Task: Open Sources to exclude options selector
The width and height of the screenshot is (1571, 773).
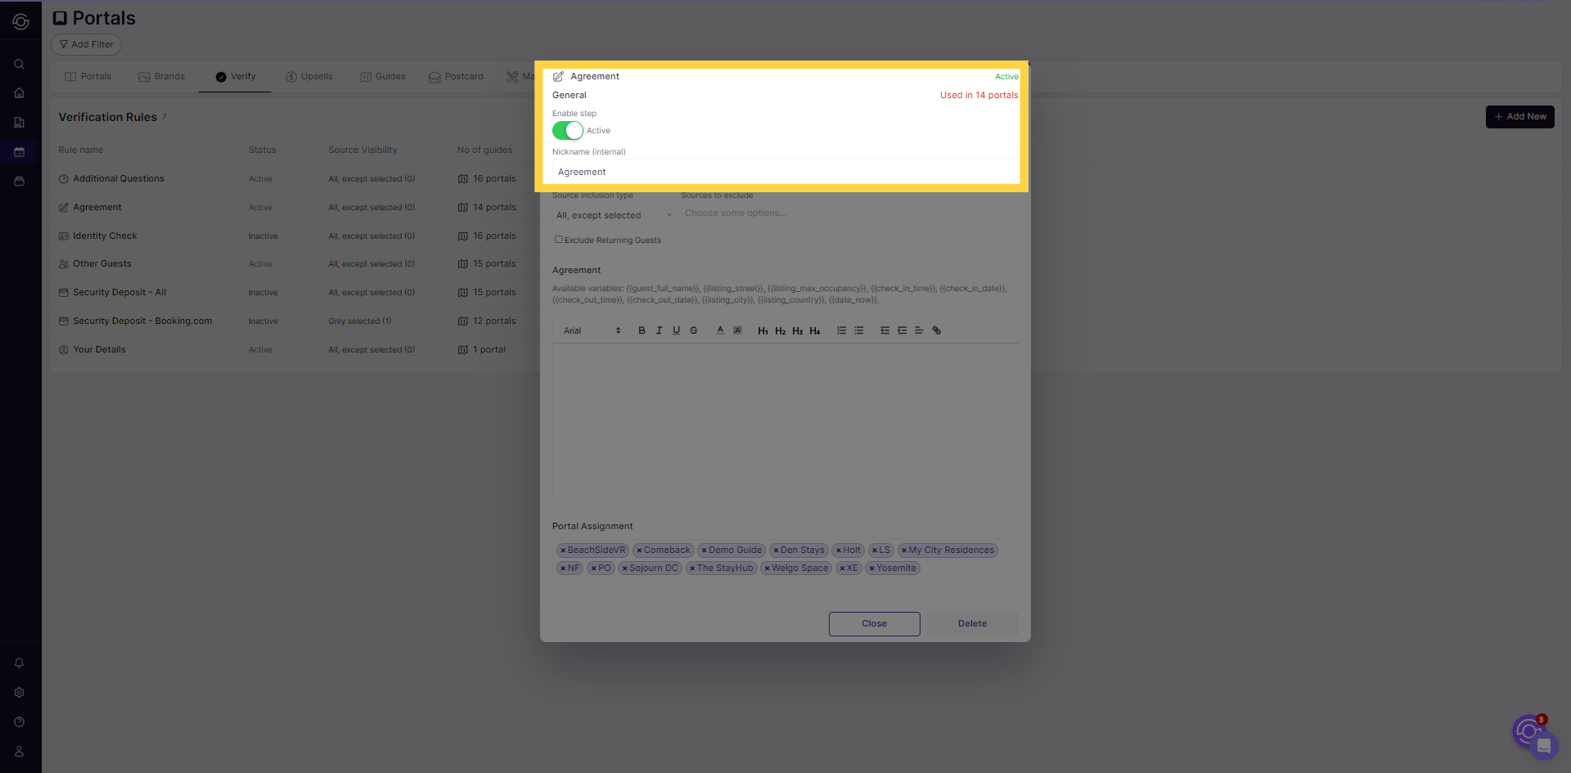Action: point(849,213)
